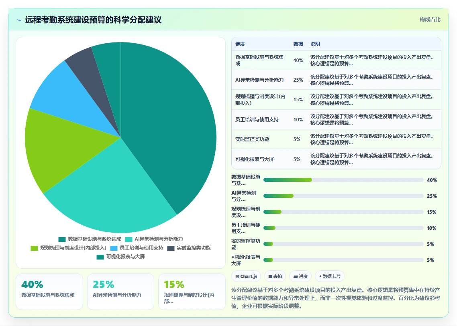
Task: Click the 40% value in the table
Action: [x=298, y=60]
